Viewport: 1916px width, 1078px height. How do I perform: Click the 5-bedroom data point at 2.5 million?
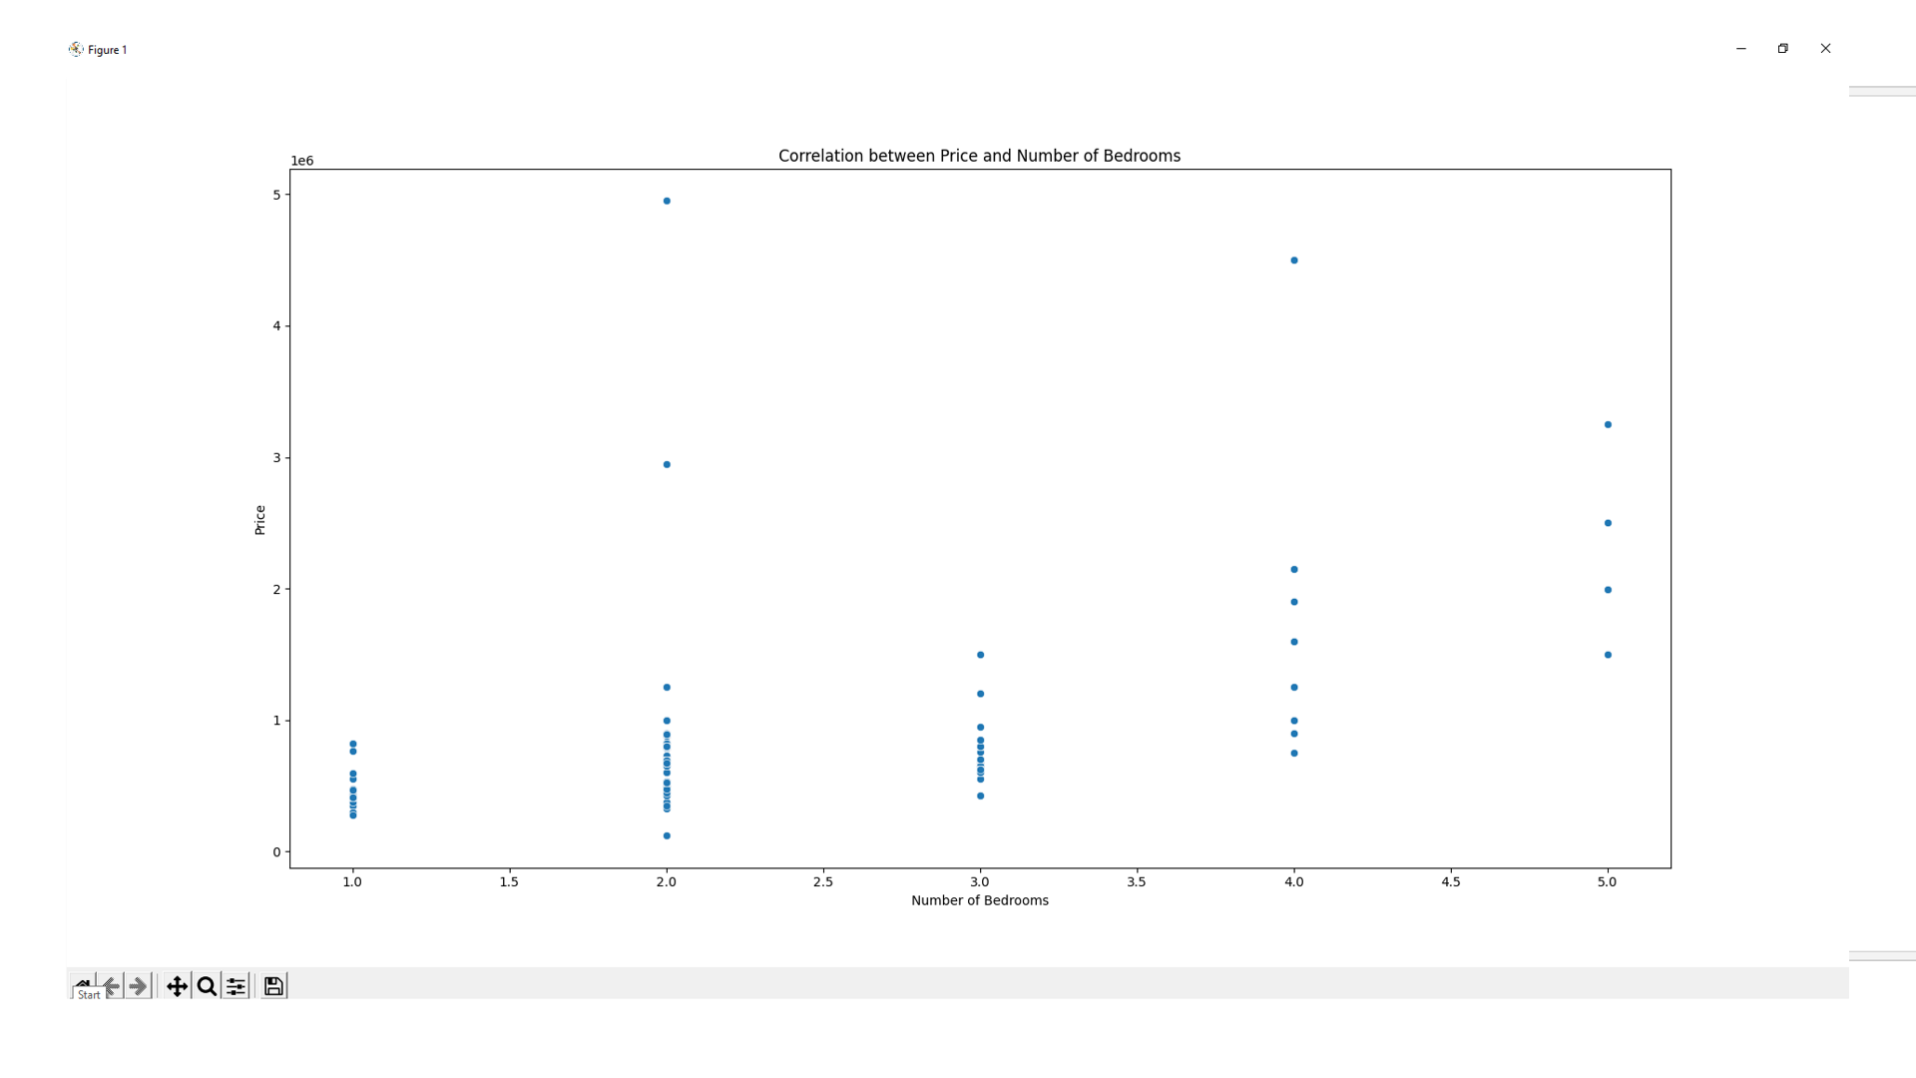click(x=1608, y=523)
